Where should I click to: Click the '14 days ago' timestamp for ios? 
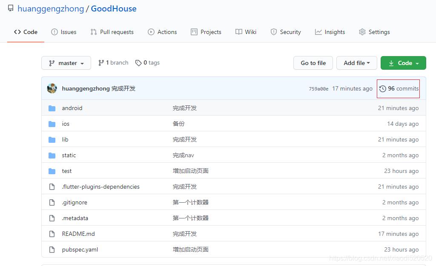click(x=403, y=124)
